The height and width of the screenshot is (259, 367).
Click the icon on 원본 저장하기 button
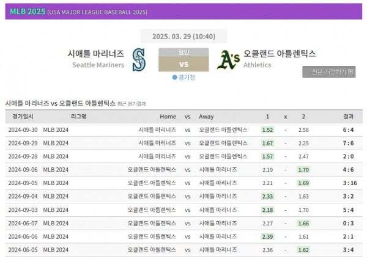click(350, 71)
